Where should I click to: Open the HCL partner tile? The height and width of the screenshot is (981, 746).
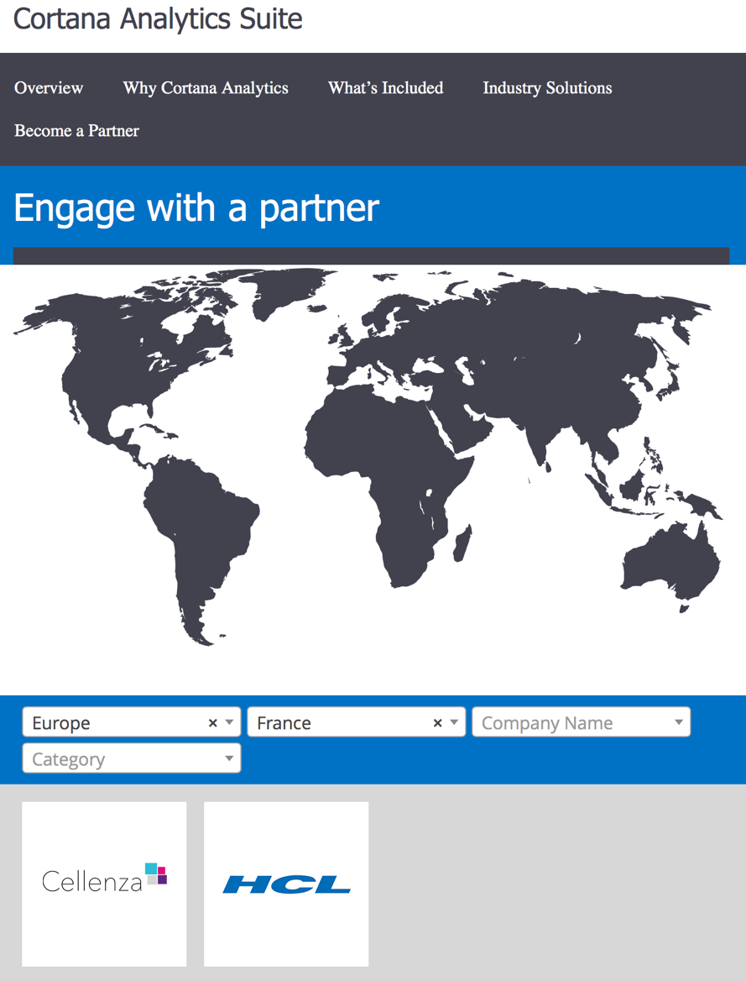pyautogui.click(x=285, y=882)
